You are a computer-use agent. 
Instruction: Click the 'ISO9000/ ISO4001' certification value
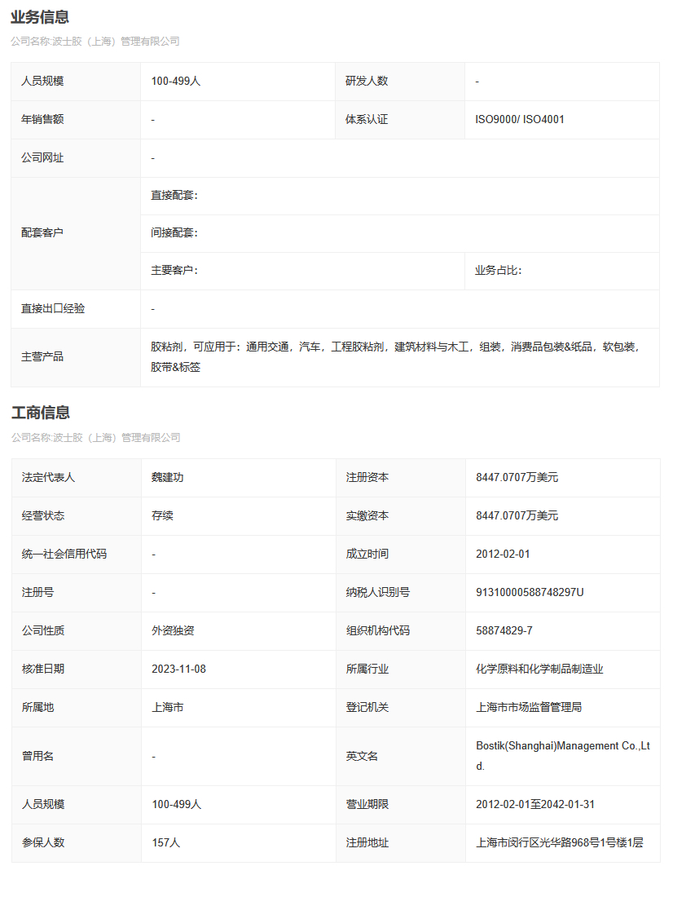pos(520,120)
